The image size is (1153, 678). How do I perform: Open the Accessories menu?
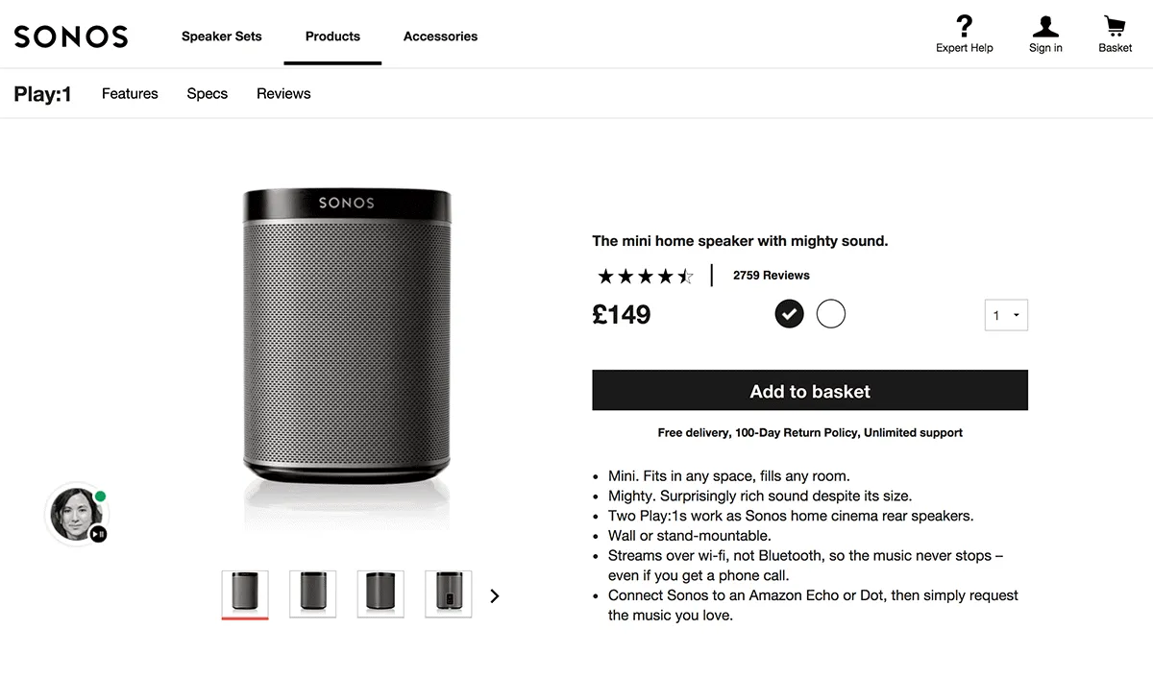point(440,36)
